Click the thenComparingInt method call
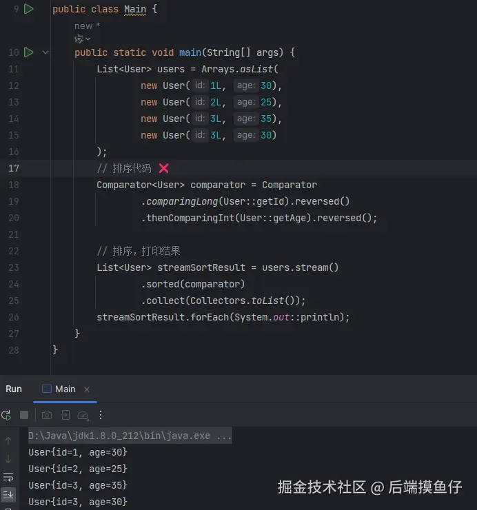Image resolution: width=477 pixels, height=510 pixels. 190,218
